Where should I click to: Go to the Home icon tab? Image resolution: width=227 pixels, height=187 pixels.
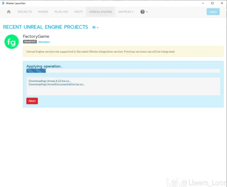pos(9,12)
